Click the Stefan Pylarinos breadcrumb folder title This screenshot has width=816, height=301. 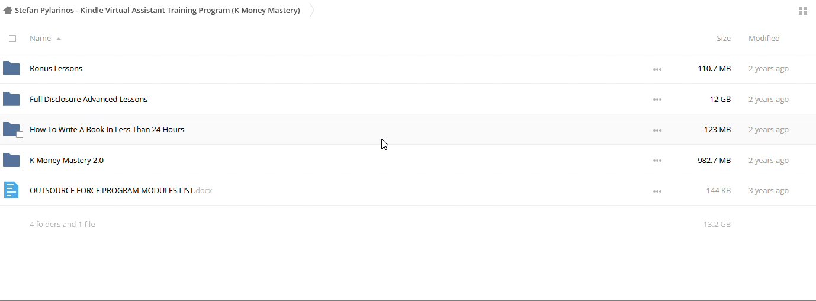point(157,10)
